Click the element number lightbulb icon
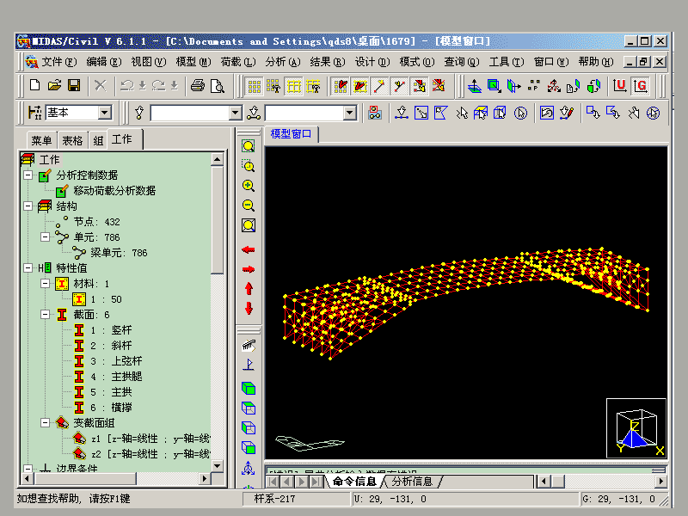Image resolution: width=688 pixels, height=516 pixels. (254, 113)
